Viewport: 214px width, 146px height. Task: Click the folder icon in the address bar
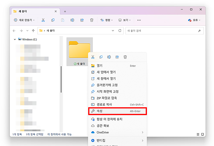41,31
